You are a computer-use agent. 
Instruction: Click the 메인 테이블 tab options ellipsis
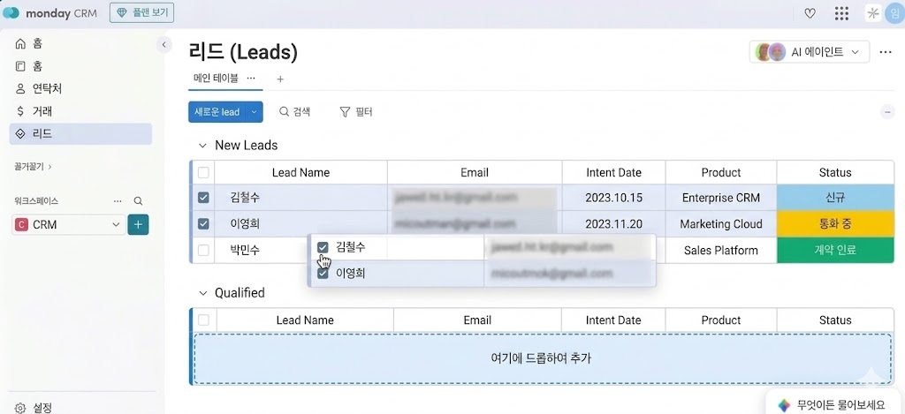click(x=251, y=79)
